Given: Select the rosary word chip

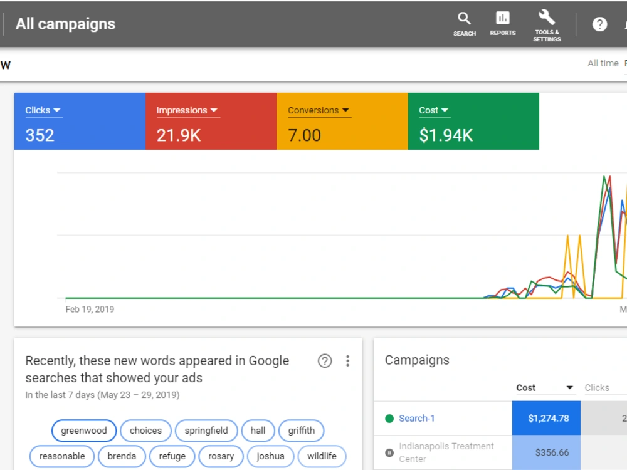Looking at the screenshot, I should 221,456.
